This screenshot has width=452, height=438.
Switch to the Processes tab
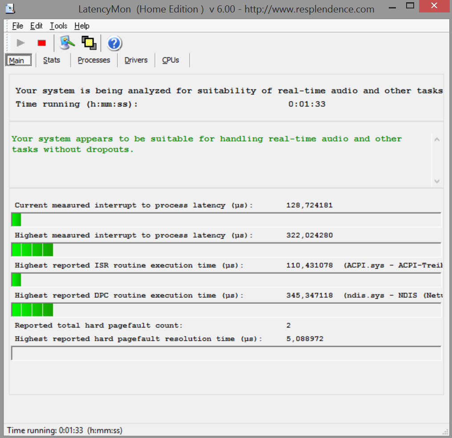point(94,60)
